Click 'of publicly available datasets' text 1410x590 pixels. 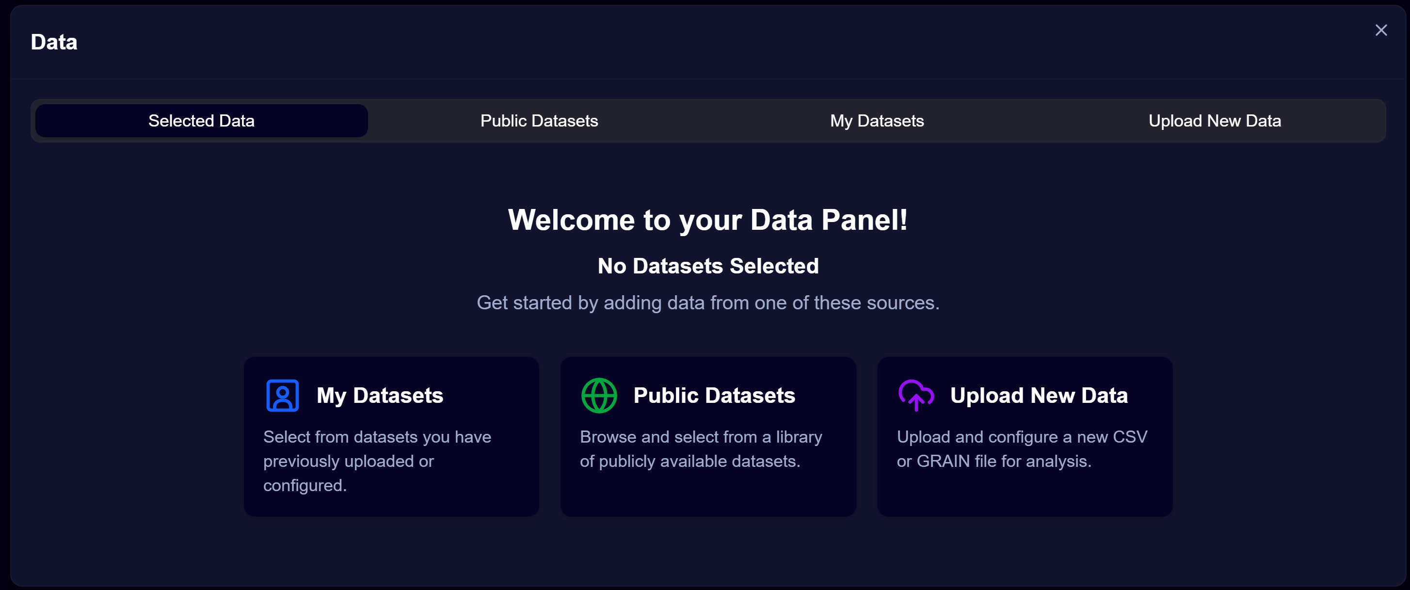[690, 461]
